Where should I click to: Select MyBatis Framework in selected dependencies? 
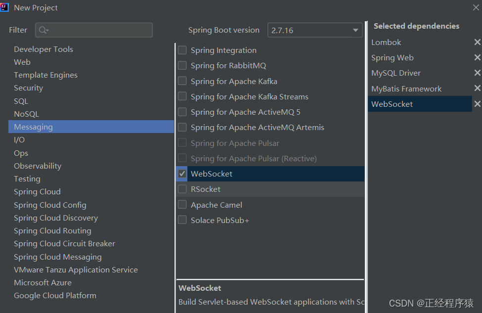point(406,89)
